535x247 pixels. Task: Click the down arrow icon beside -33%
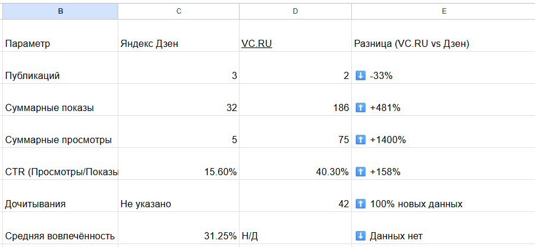(360, 75)
